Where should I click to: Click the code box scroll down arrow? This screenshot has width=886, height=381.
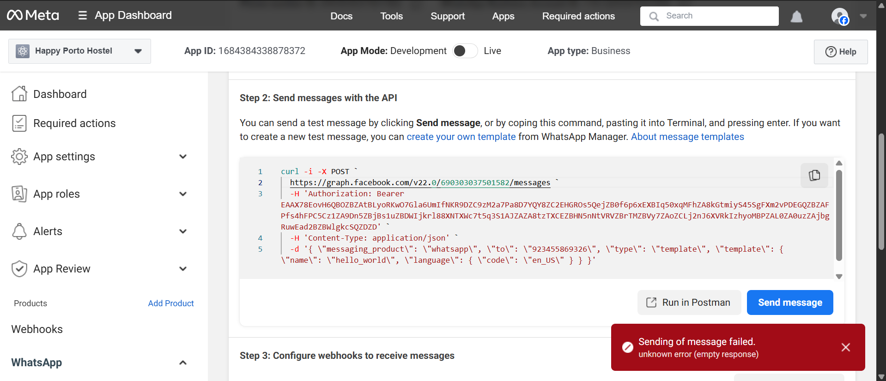click(839, 277)
